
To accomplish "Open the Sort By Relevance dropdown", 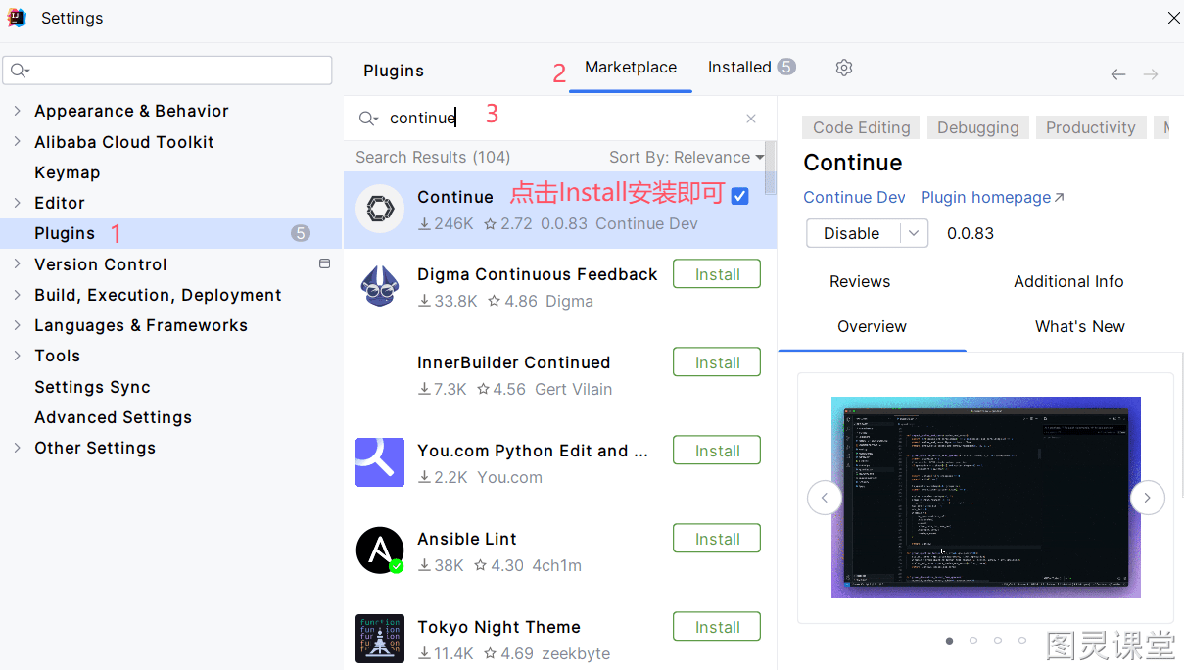I will (x=687, y=157).
